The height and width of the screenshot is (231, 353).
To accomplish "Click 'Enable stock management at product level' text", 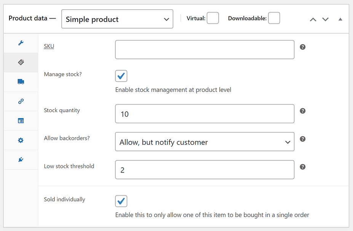I will click(173, 90).
